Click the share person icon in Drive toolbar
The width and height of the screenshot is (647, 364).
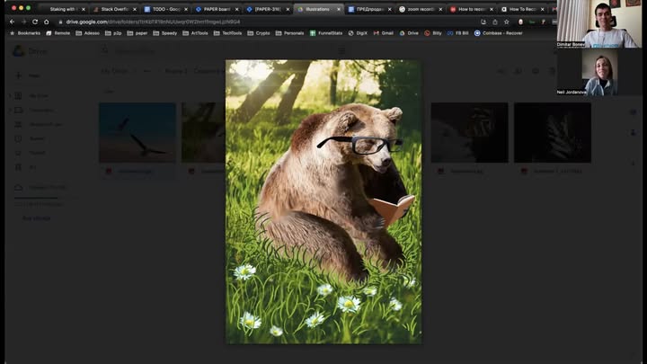click(x=518, y=71)
